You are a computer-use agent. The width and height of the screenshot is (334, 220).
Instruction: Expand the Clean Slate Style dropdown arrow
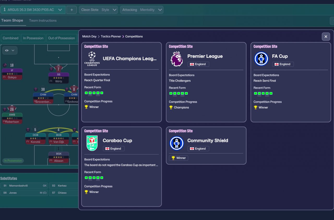click(x=115, y=10)
